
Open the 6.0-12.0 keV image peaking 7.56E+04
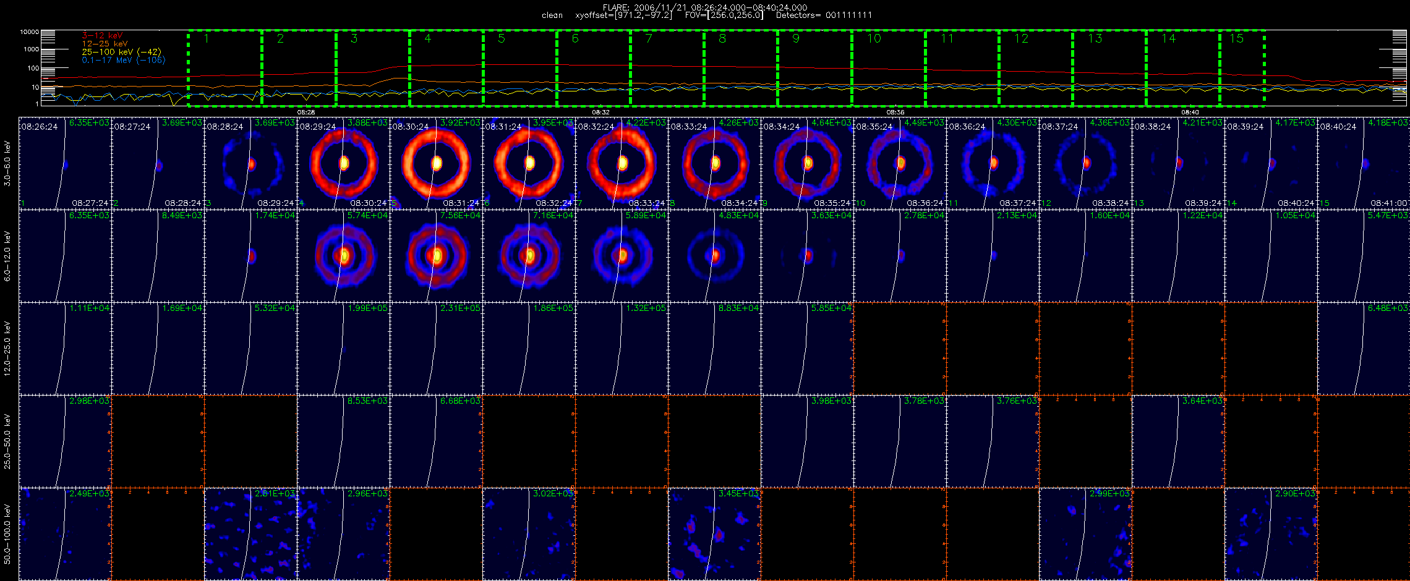click(x=437, y=256)
